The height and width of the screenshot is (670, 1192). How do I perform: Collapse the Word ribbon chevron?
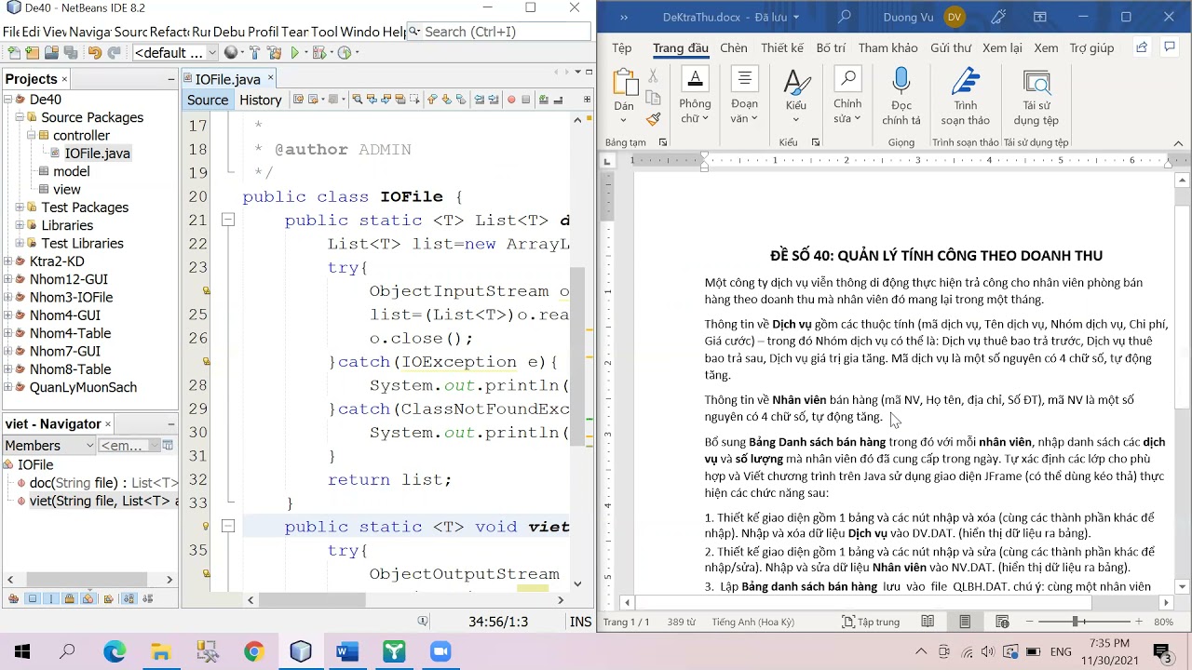click(1178, 143)
